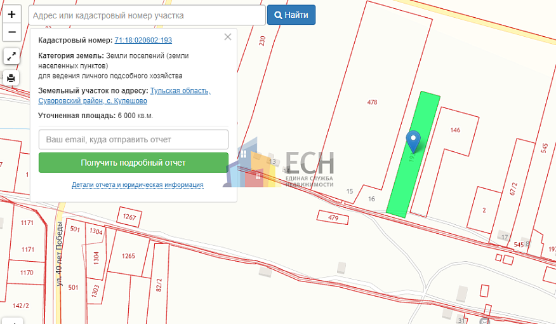556x324 pixels.
Task: Click the mail envelope map icon
Action: coord(484,321)
